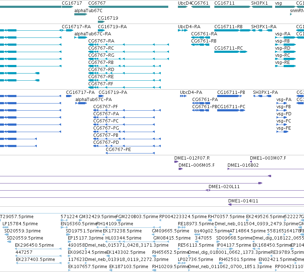Click the DME1-014I11 BAC label
The height and width of the screenshot is (272, 304).
click(243, 201)
